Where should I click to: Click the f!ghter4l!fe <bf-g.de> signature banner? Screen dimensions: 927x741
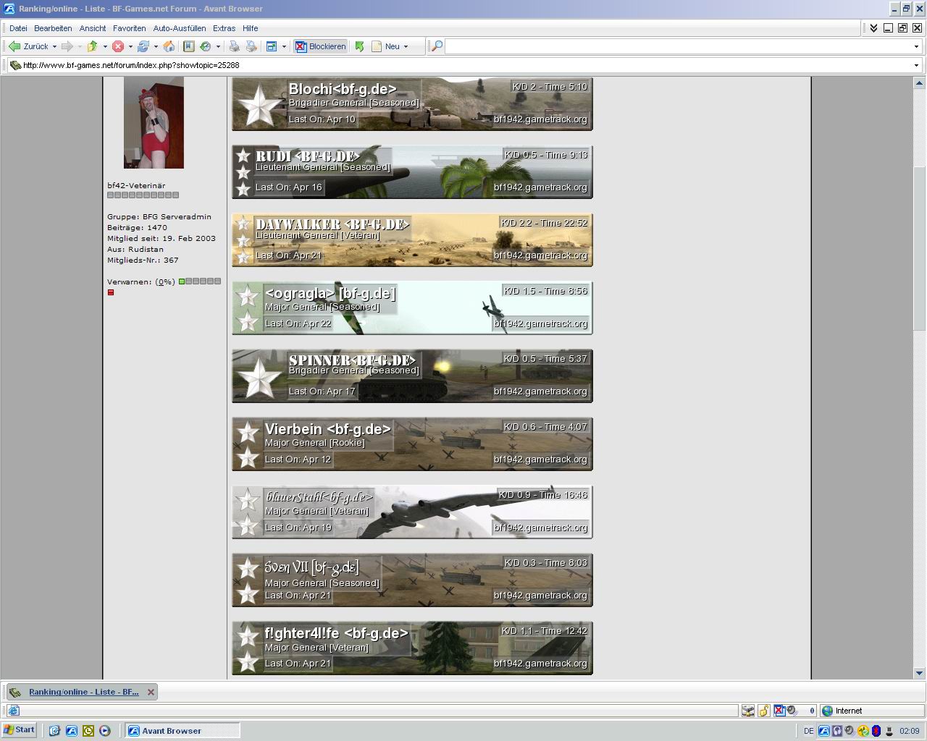[412, 648]
